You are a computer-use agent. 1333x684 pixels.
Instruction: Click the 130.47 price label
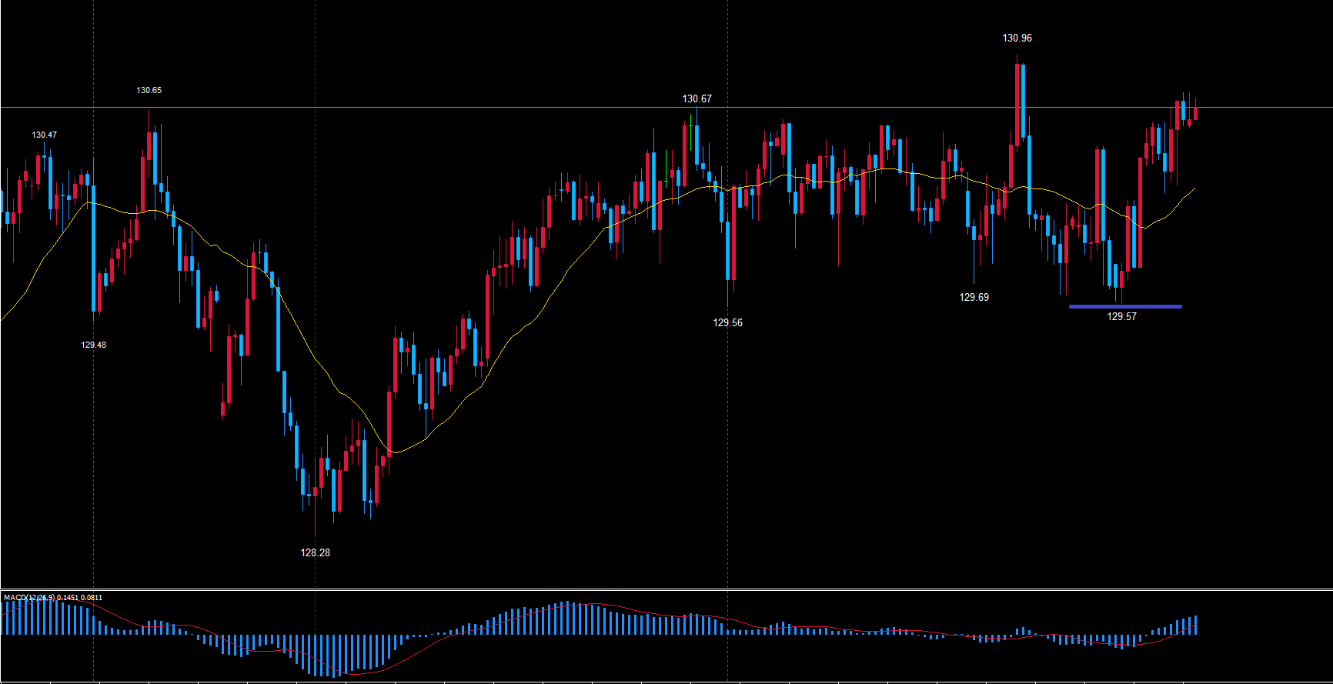(x=44, y=135)
